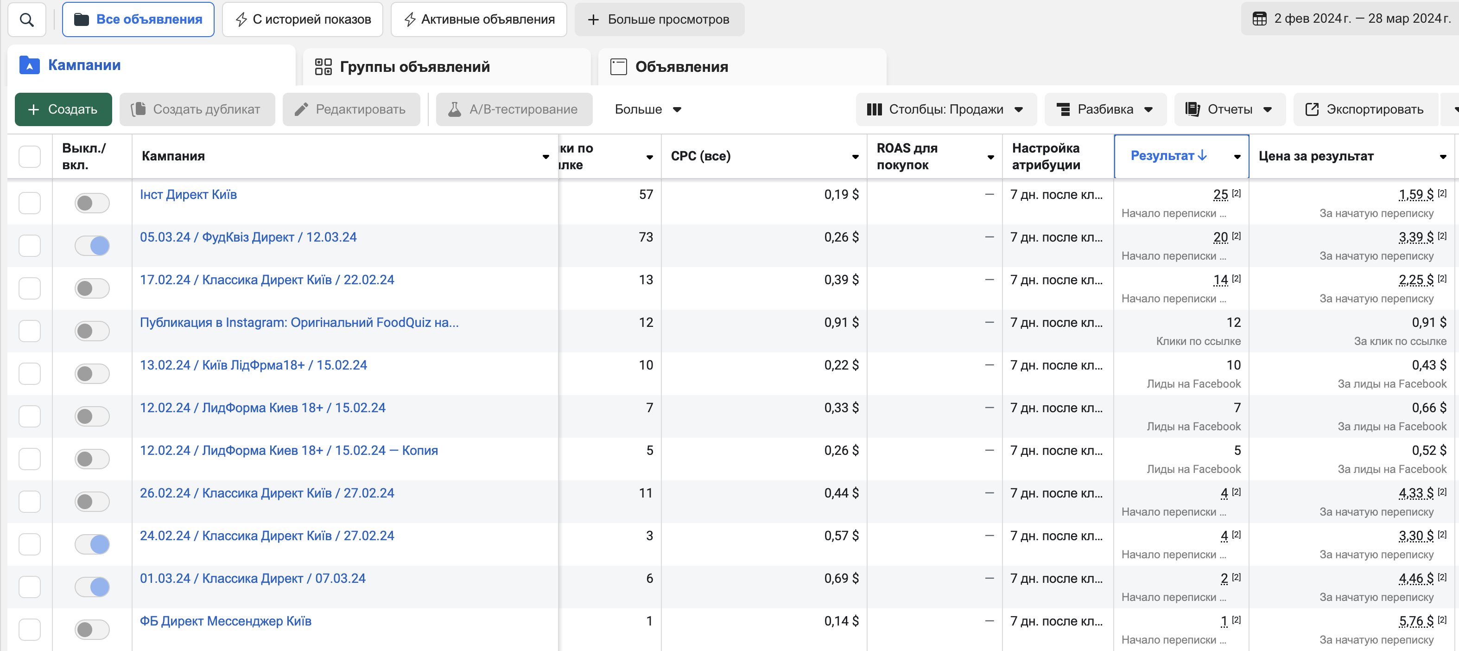The image size is (1459, 651).
Task: Open the Отчеты dropdown
Action: pyautogui.click(x=1230, y=109)
